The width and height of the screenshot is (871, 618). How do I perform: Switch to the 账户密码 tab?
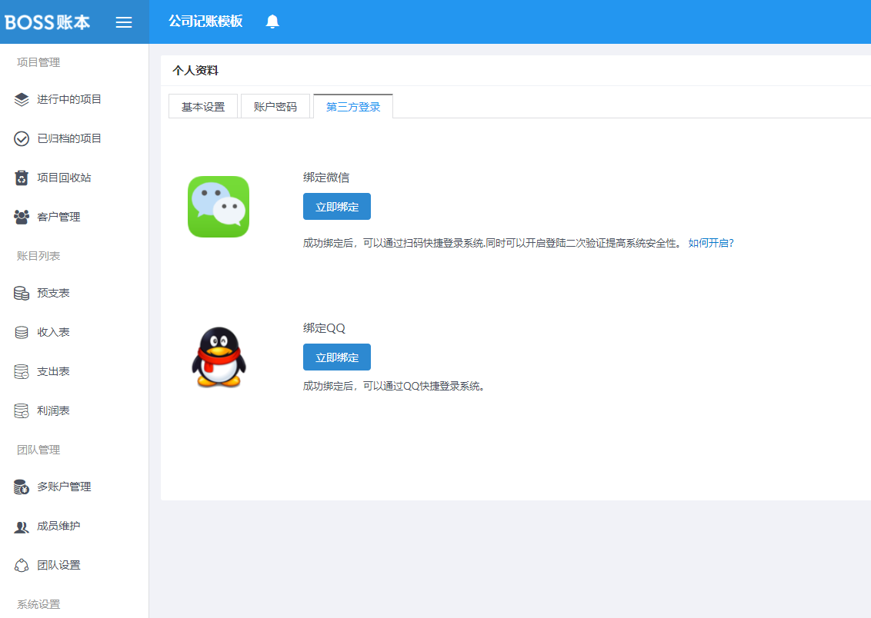click(275, 107)
